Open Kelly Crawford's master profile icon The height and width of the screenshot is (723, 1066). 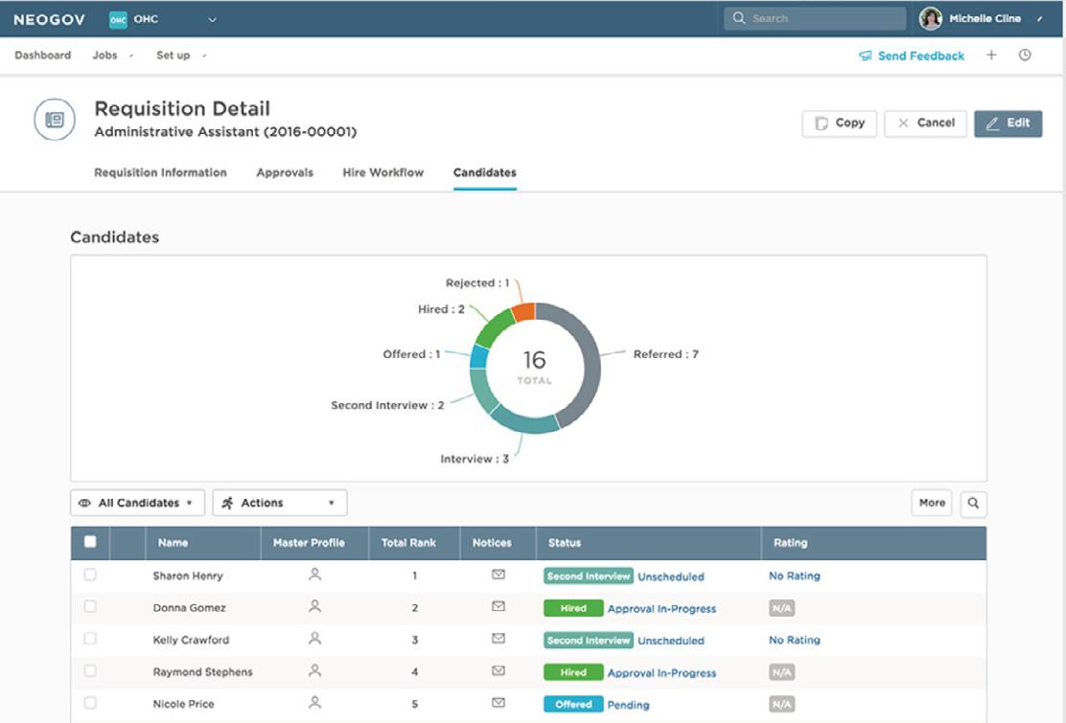[x=314, y=638]
